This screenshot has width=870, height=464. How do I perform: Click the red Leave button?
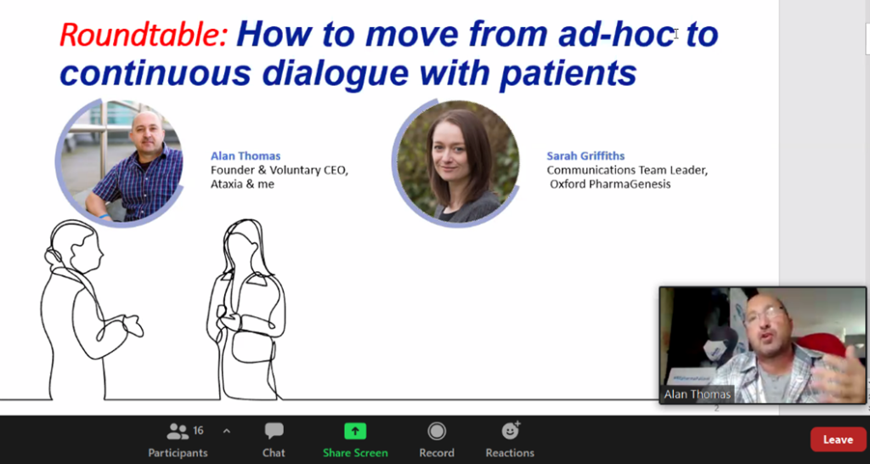click(x=838, y=439)
